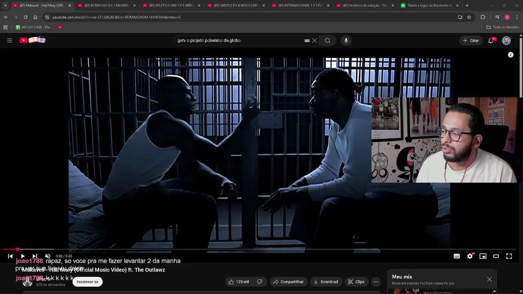Open the Todos os favoritos folder
The width and height of the screenshot is (523, 294).
[x=503, y=27]
